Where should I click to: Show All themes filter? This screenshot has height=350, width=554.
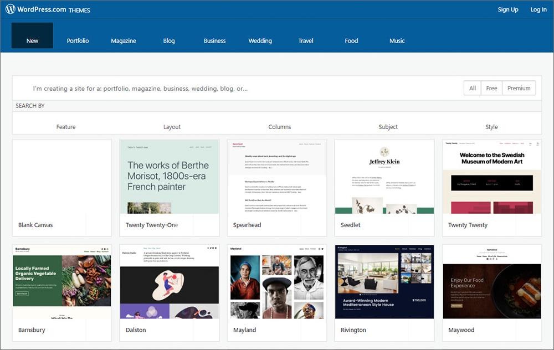coord(473,88)
